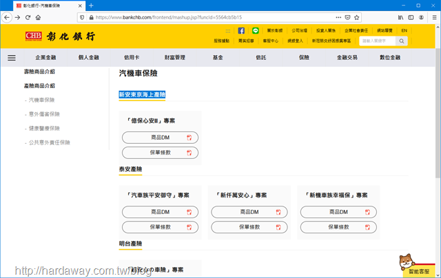Open a new browser tab
Viewport: 441px width, 278px height.
pyautogui.click(x=91, y=6)
